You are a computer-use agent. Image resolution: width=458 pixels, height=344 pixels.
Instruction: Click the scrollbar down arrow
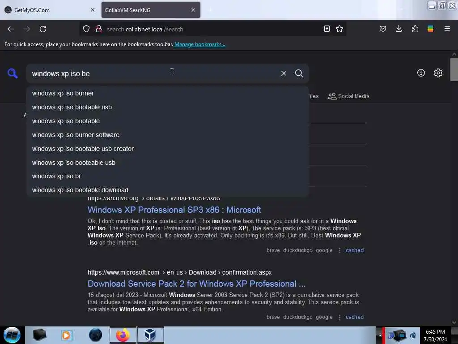pos(454,322)
